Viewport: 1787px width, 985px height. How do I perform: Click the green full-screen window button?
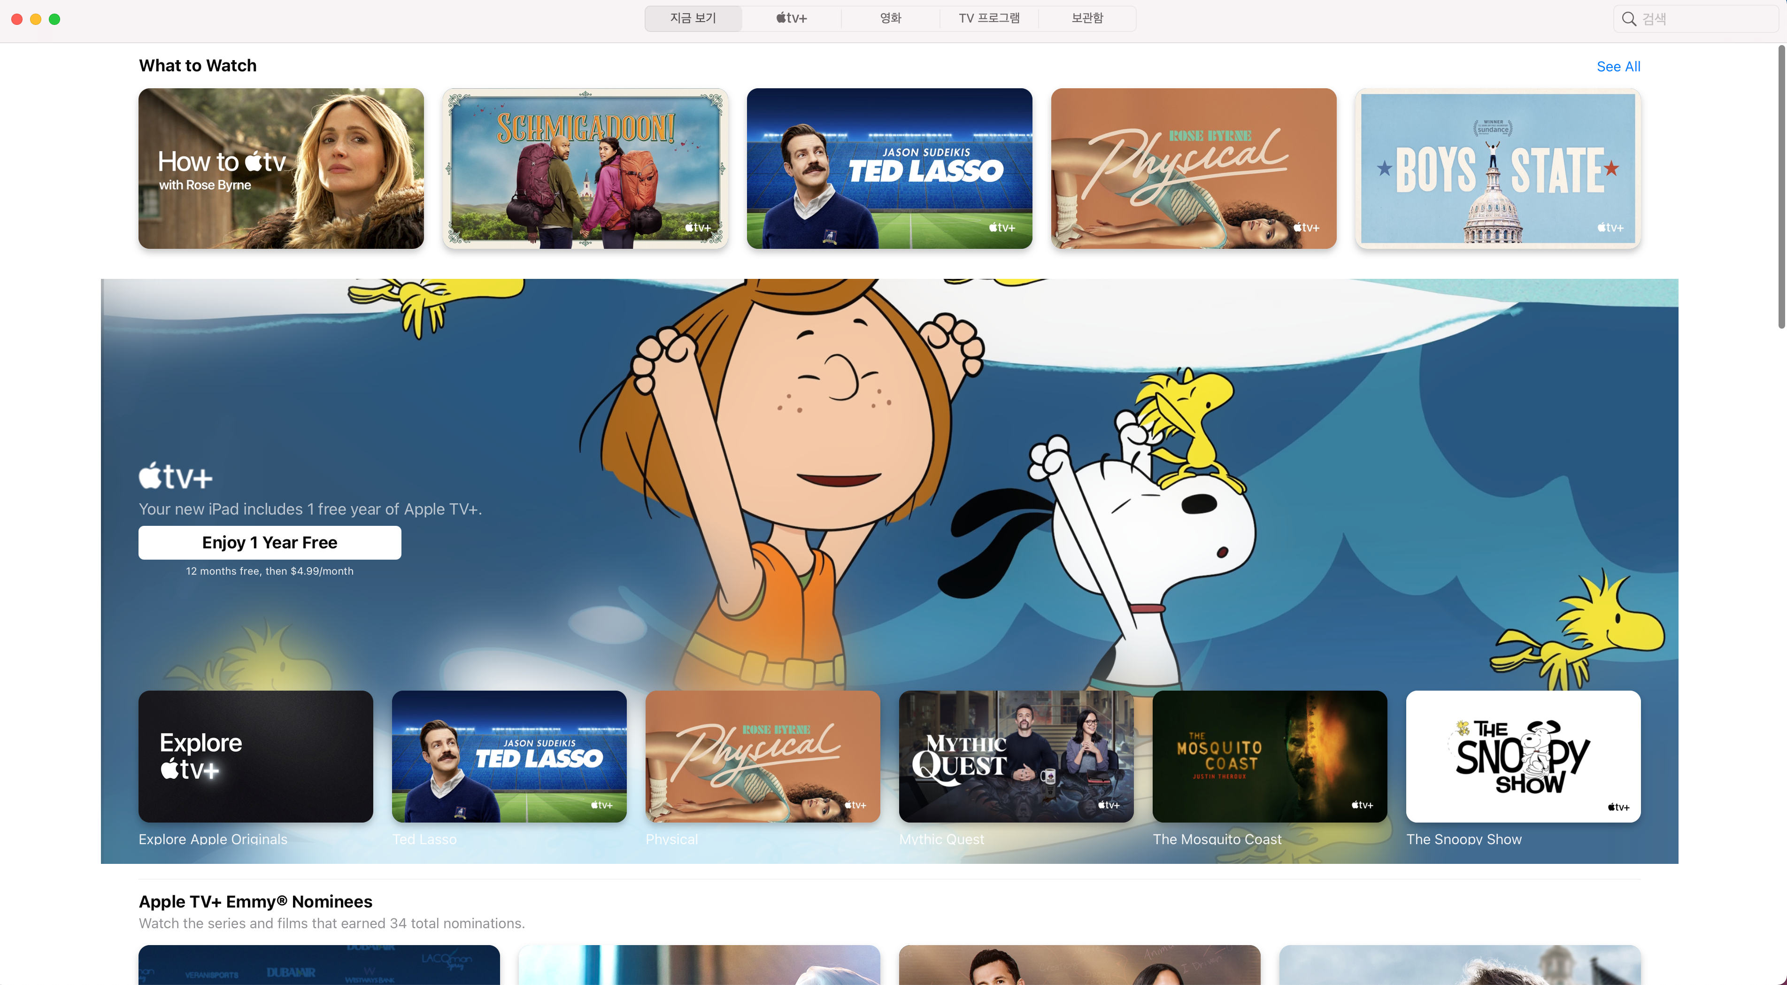(x=55, y=19)
